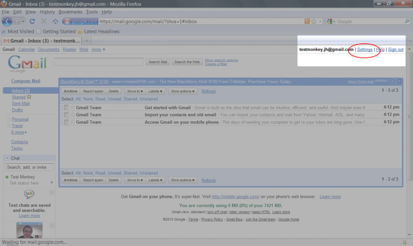The height and width of the screenshot is (246, 413).
Task: Open the Labels dropdown
Action: pyautogui.click(x=155, y=91)
